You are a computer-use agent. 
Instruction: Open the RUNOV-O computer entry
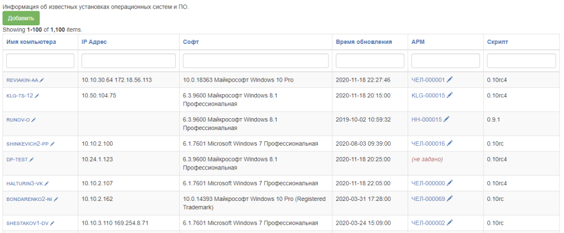(x=18, y=120)
